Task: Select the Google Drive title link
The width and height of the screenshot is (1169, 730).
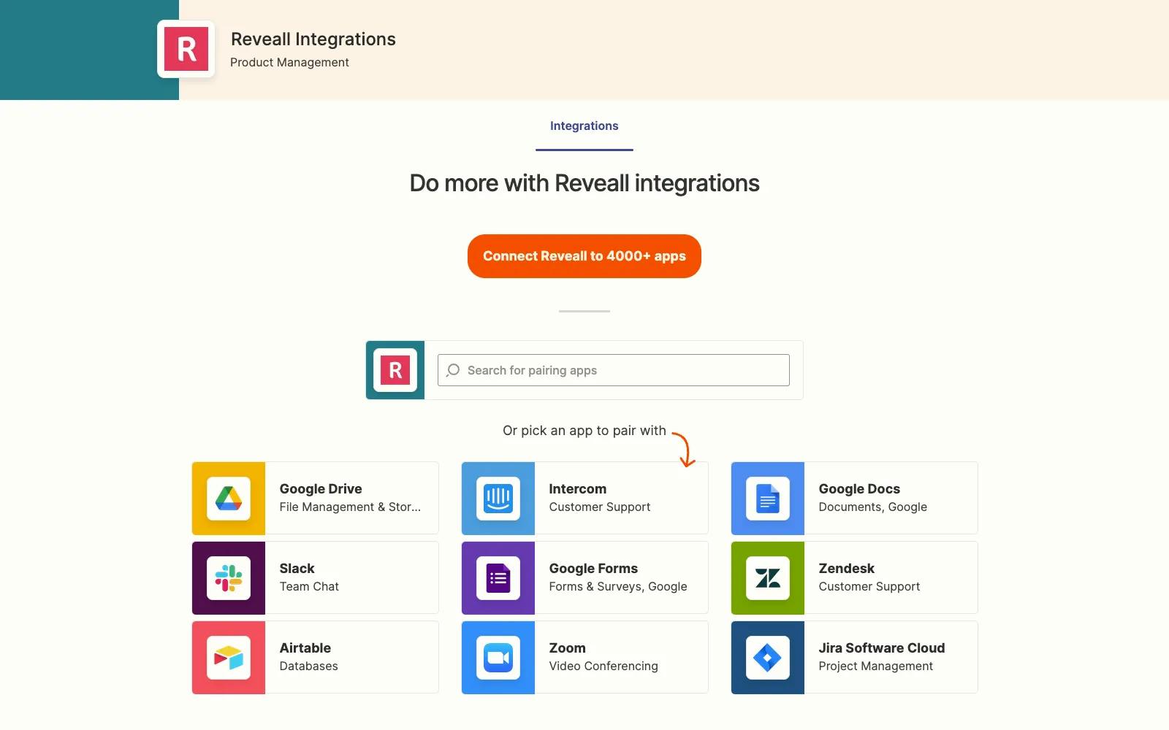Action: pyautogui.click(x=321, y=489)
